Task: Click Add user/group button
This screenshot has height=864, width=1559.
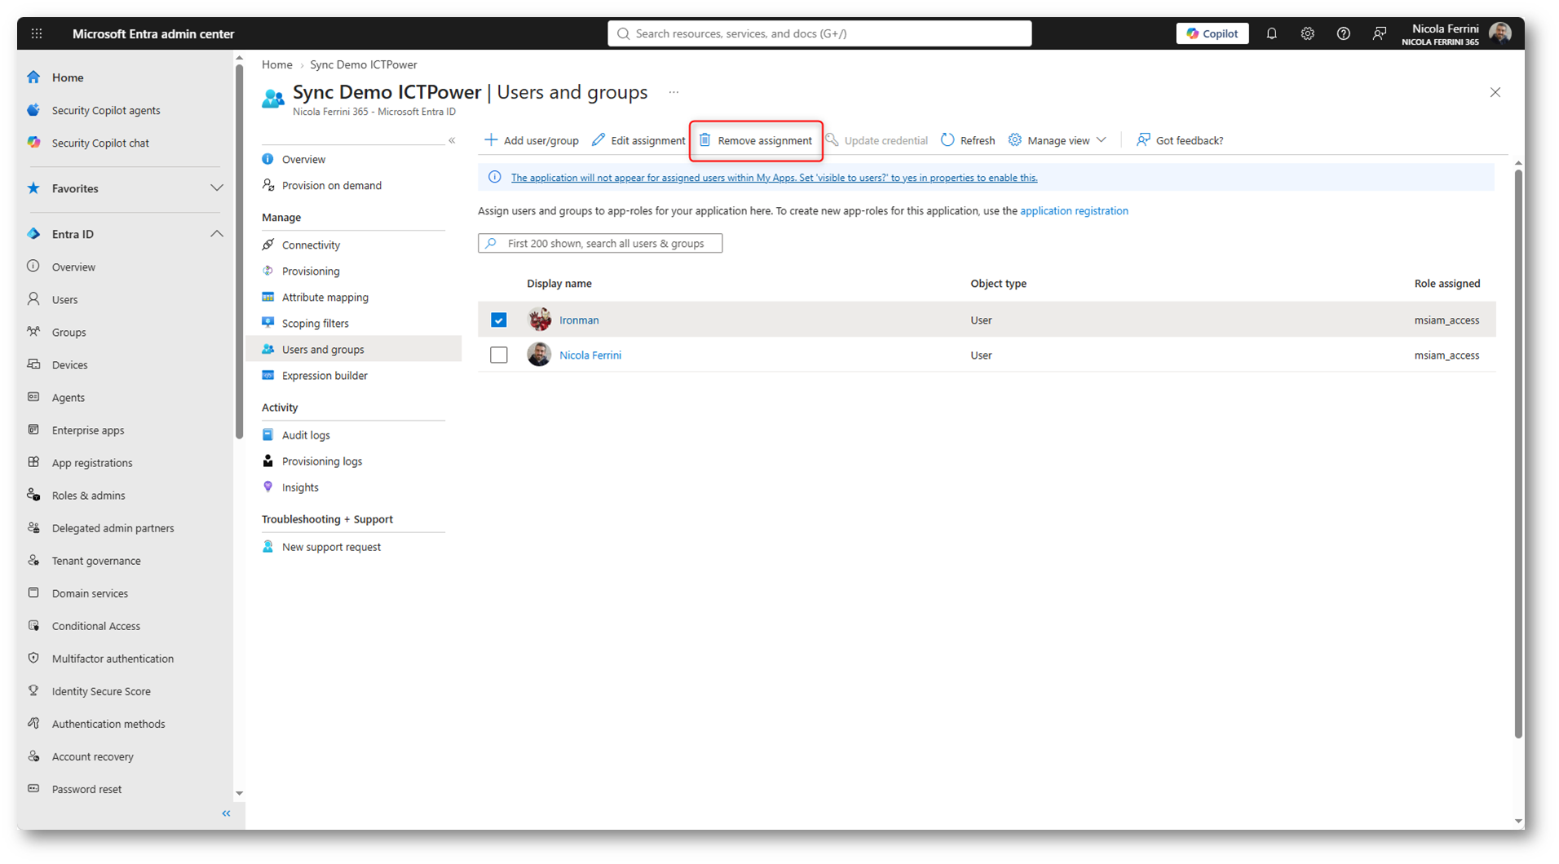Action: pyautogui.click(x=532, y=140)
